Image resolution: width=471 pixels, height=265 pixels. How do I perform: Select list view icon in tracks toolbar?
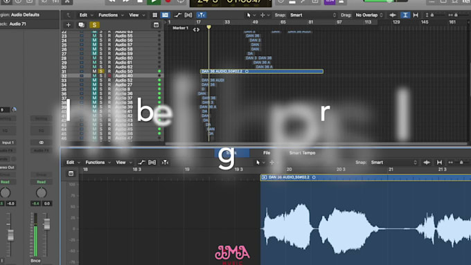click(x=165, y=15)
